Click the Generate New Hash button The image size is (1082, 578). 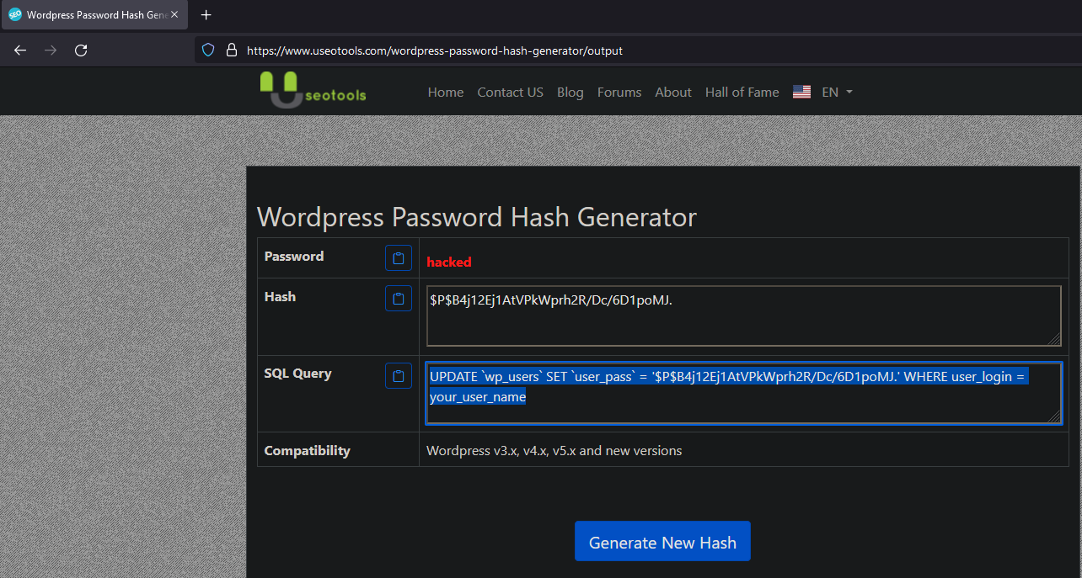pos(662,542)
